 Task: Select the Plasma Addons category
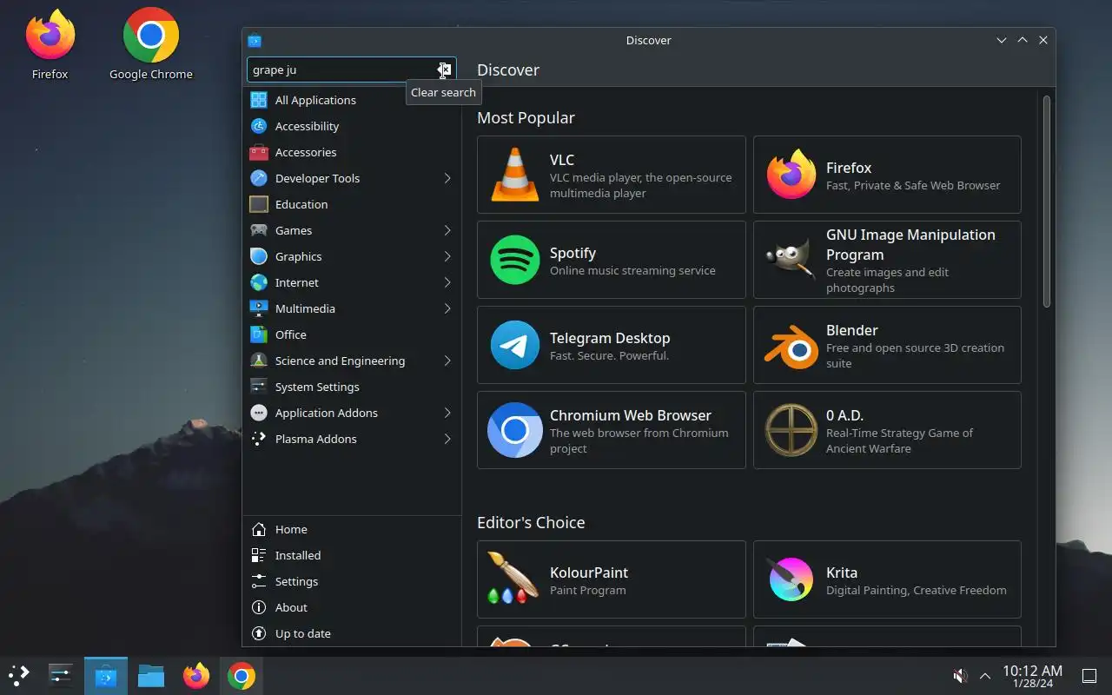point(352,439)
